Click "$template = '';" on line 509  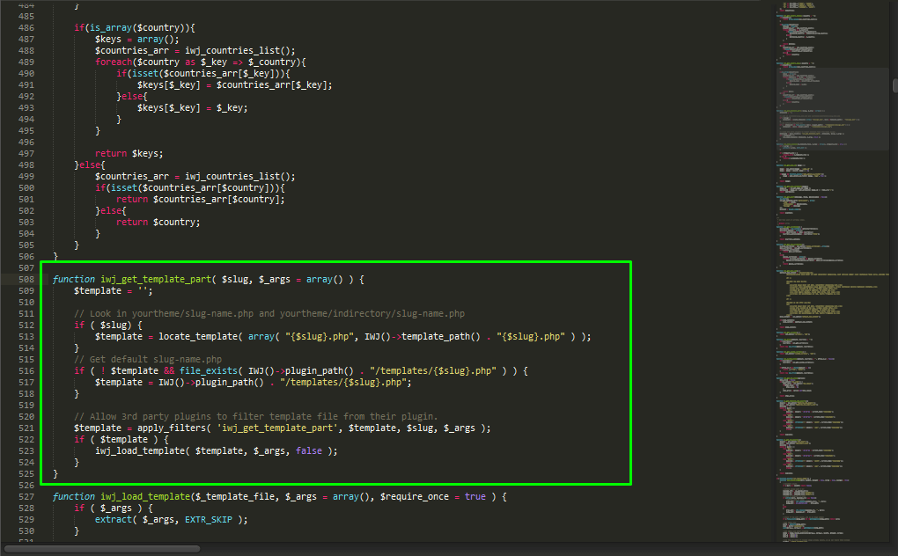[114, 290]
